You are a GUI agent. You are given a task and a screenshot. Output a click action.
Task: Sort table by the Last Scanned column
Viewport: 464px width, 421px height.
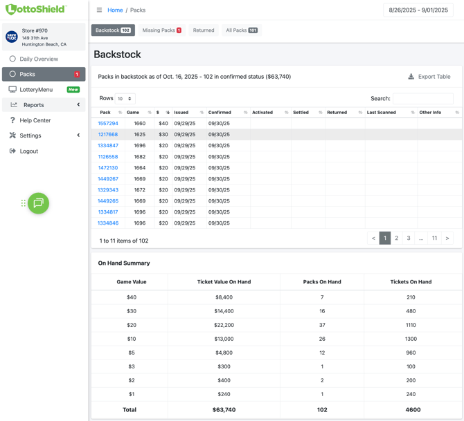(x=381, y=112)
